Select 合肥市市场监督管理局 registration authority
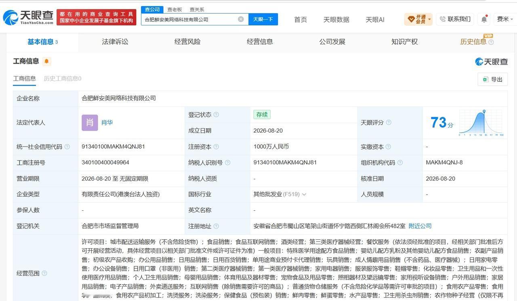 pyautogui.click(x=110, y=226)
